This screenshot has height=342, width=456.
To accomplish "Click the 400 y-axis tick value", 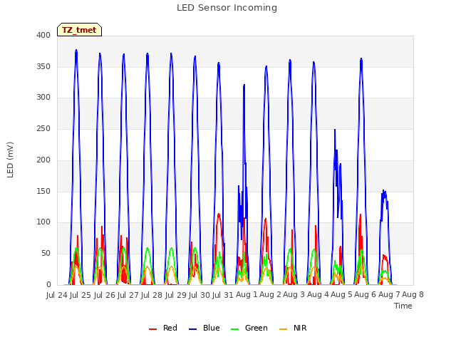I will (43, 35).
